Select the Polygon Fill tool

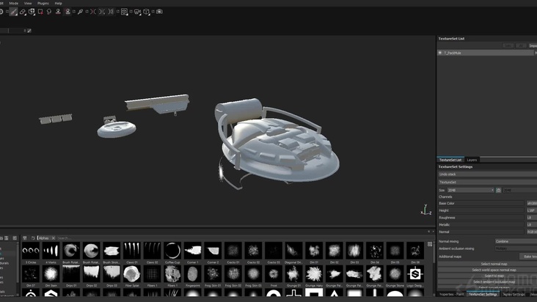click(x=40, y=12)
